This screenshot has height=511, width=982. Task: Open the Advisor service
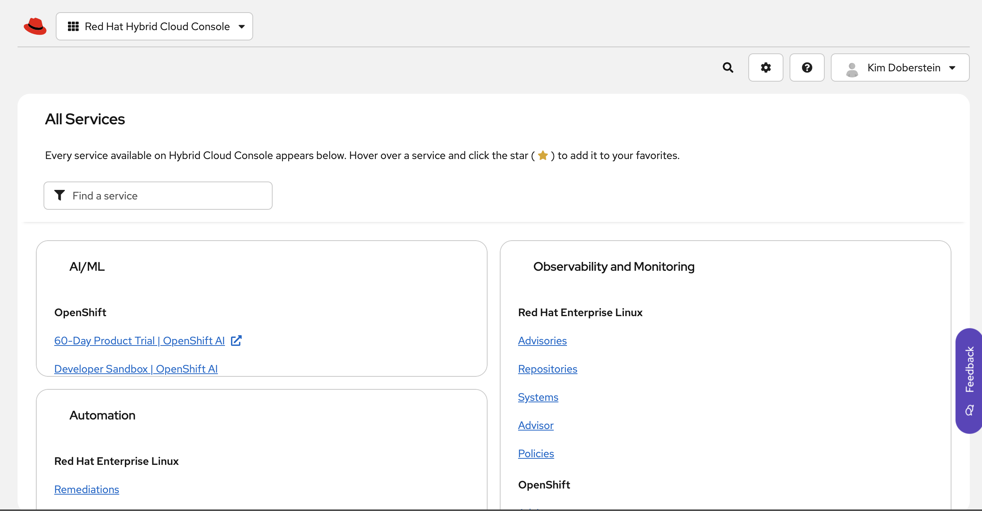tap(536, 425)
